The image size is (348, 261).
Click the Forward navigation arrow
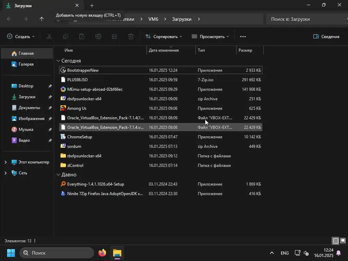(x=25, y=19)
